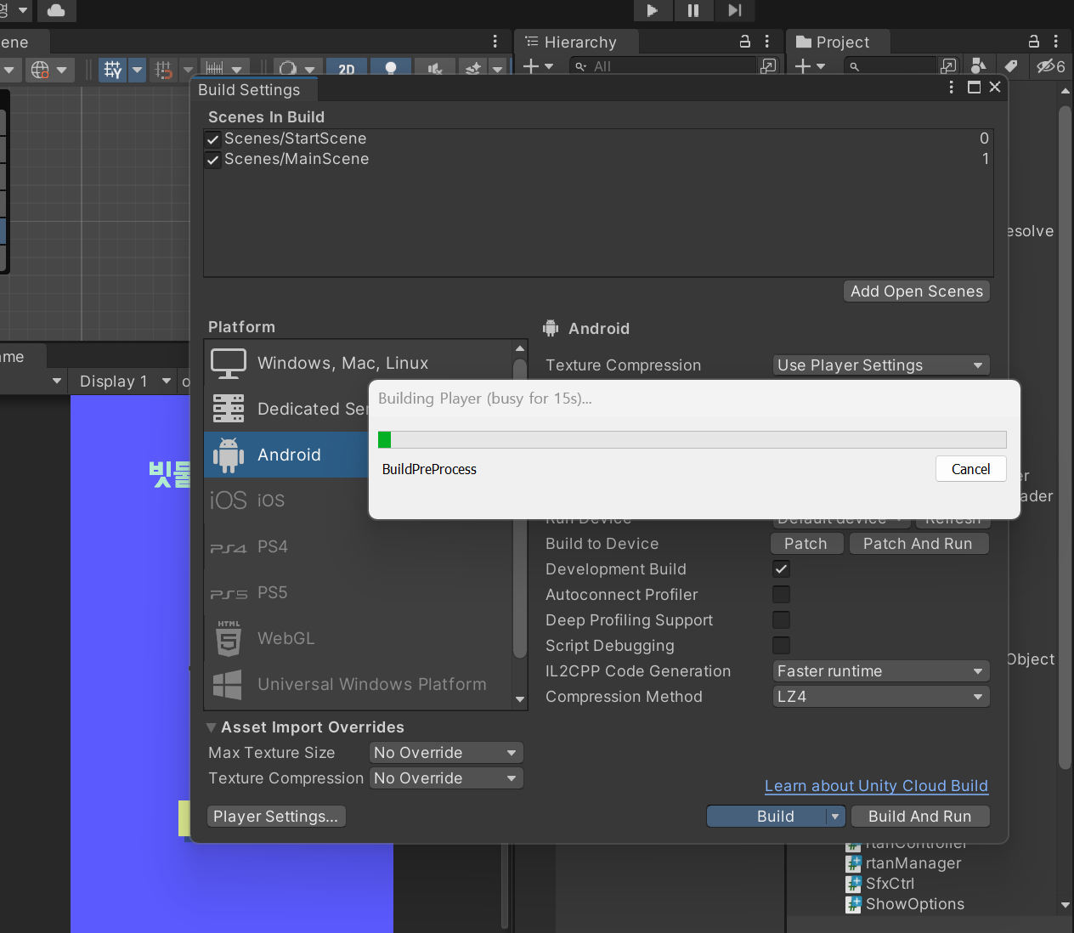Switch to the Project tab

click(x=839, y=42)
